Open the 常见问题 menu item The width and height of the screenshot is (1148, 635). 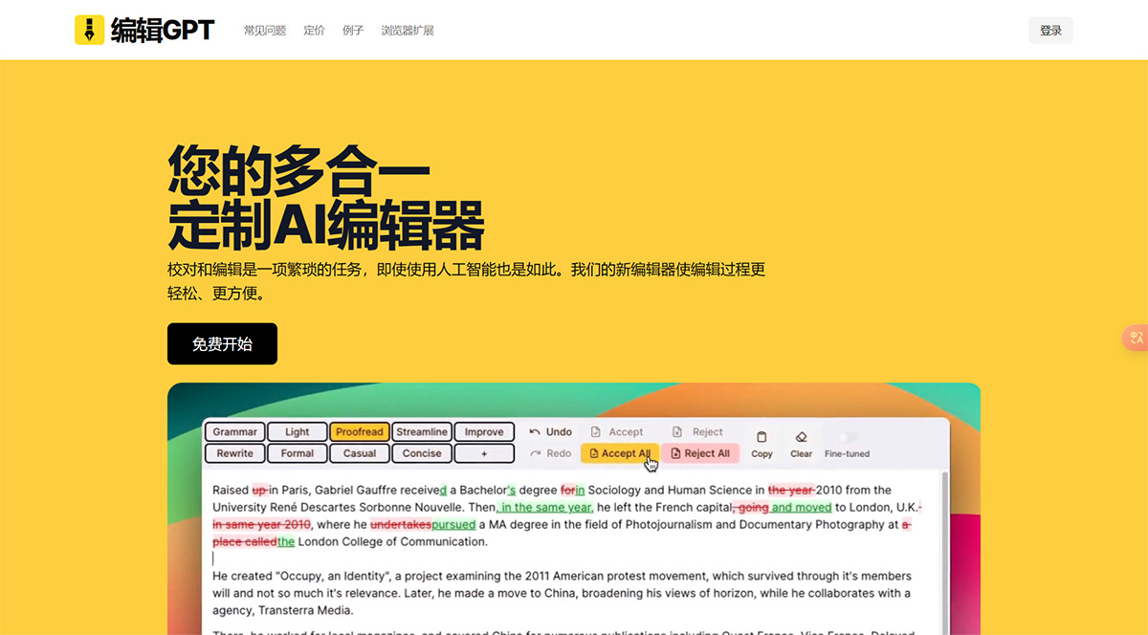click(264, 30)
